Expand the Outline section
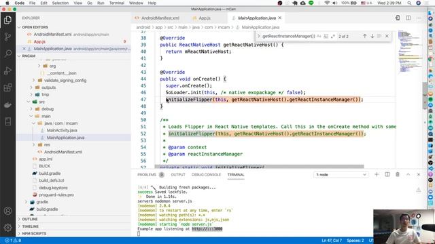This screenshot has height=244, width=435. pyautogui.click(x=30, y=219)
